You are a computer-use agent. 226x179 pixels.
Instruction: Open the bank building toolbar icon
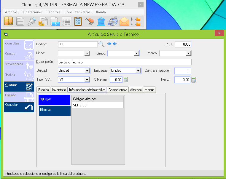[101, 22]
